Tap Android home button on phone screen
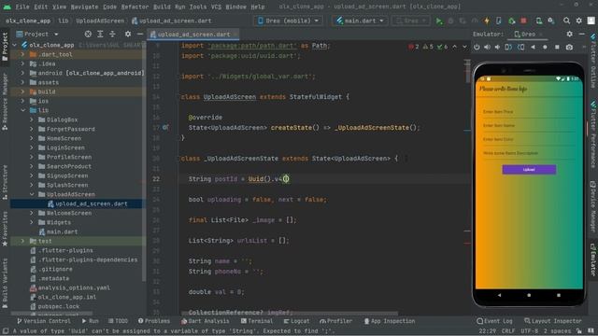The image size is (598, 336). tap(529, 295)
